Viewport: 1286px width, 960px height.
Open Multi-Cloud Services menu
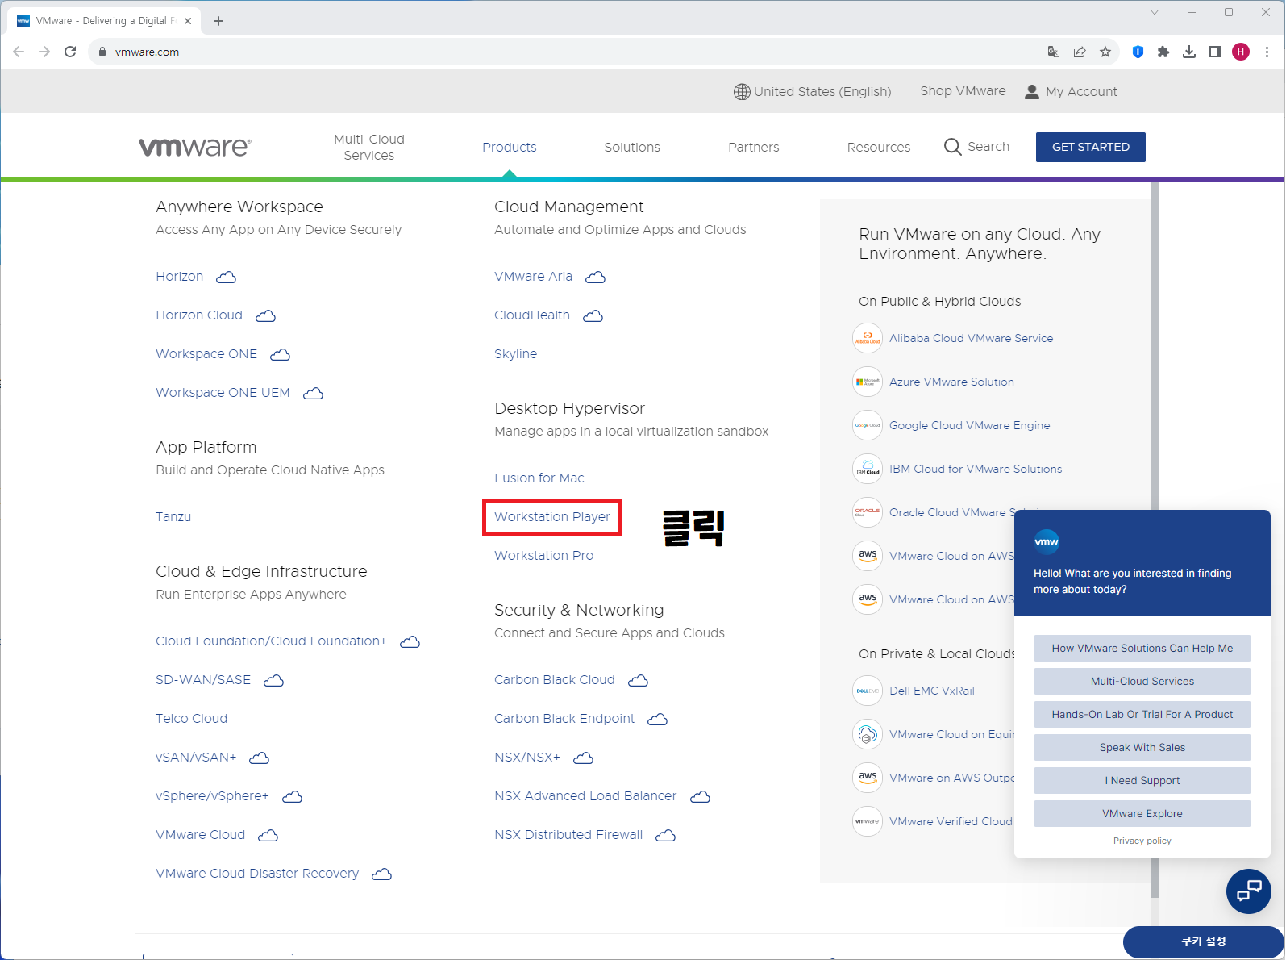[x=369, y=147]
